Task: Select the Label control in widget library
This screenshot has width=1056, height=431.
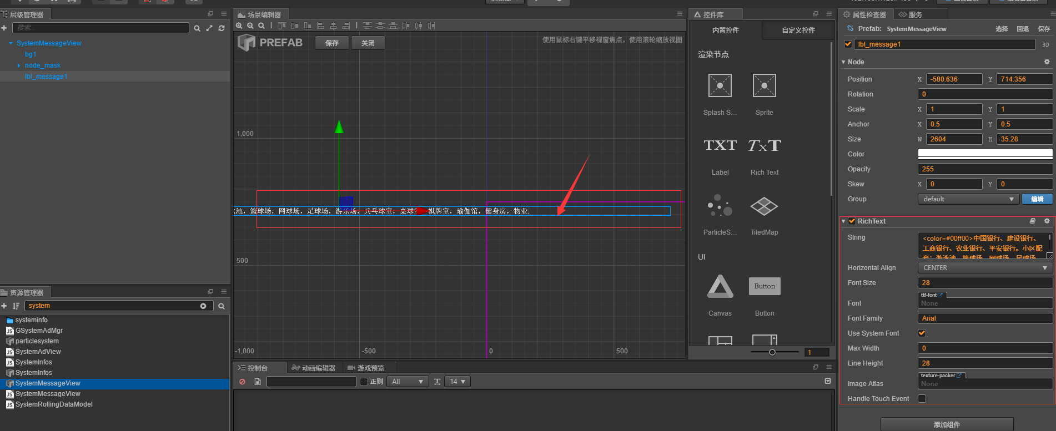Action: [720, 145]
